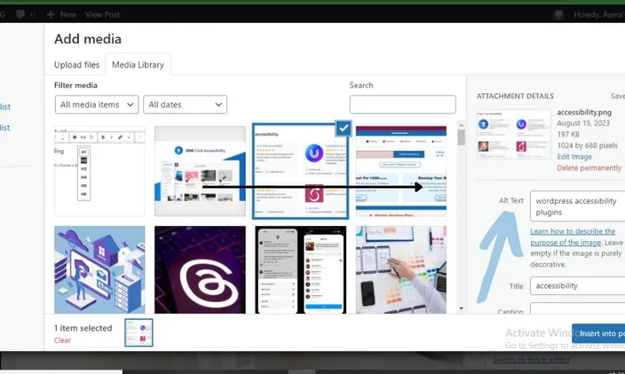The image size is (625, 374).
Task: Open the All media items dropdown
Action: 97,105
